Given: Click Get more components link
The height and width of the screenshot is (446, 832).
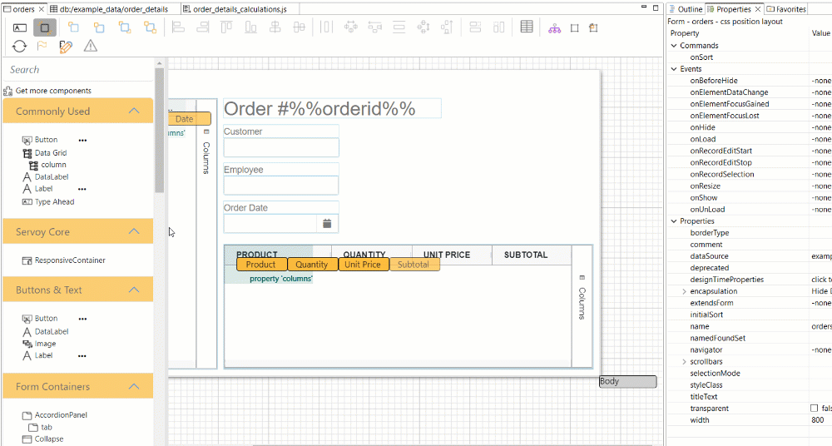Looking at the screenshot, I should tap(52, 91).
